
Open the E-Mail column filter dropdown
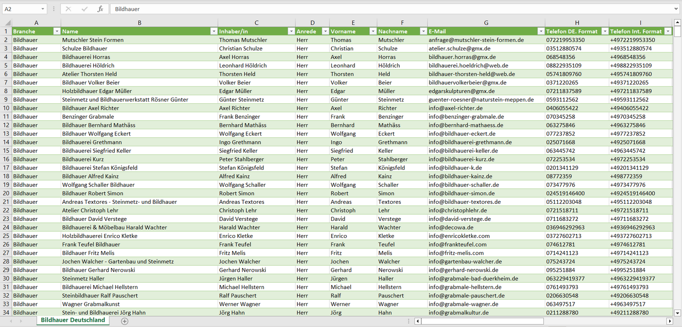point(540,32)
